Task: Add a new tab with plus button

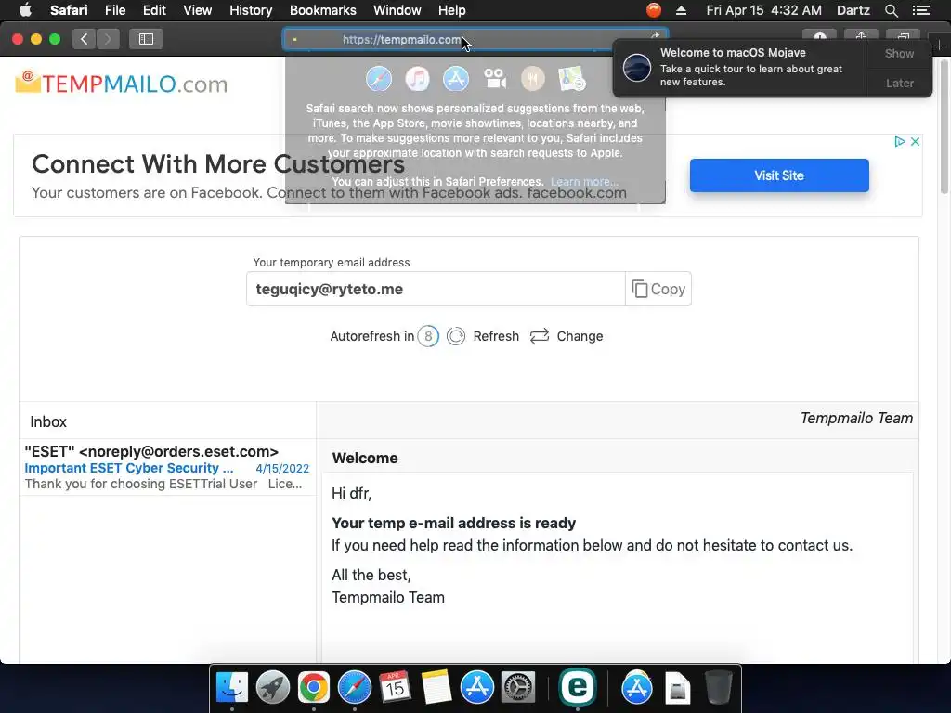Action: pyautogui.click(x=939, y=45)
